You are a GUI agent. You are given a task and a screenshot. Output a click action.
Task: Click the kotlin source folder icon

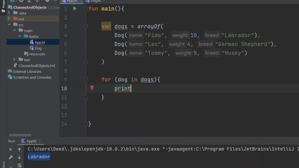[26, 36]
